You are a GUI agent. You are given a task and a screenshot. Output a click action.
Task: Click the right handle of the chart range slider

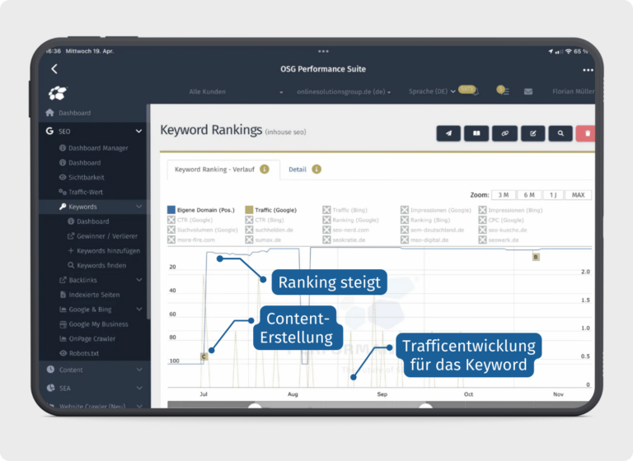coord(425,405)
